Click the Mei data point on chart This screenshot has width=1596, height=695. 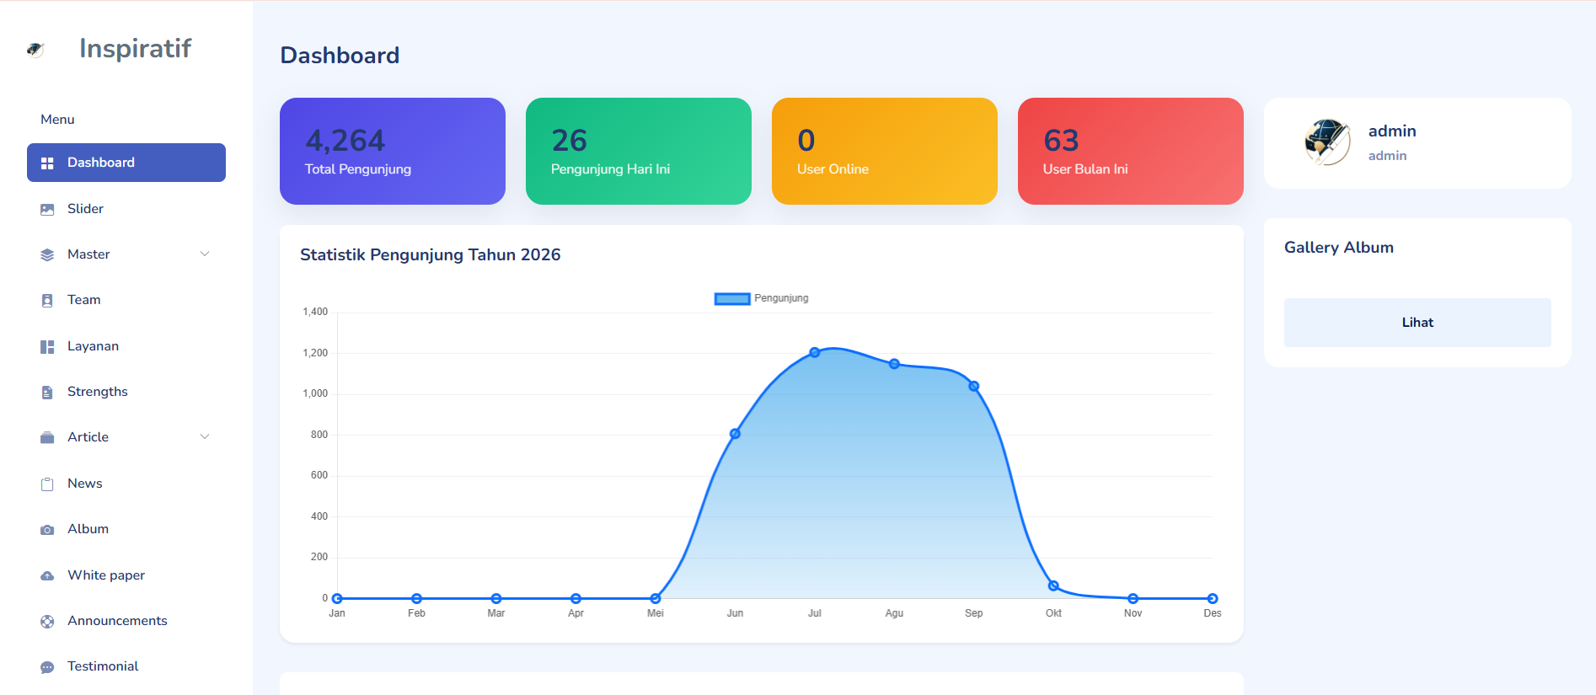656,599
